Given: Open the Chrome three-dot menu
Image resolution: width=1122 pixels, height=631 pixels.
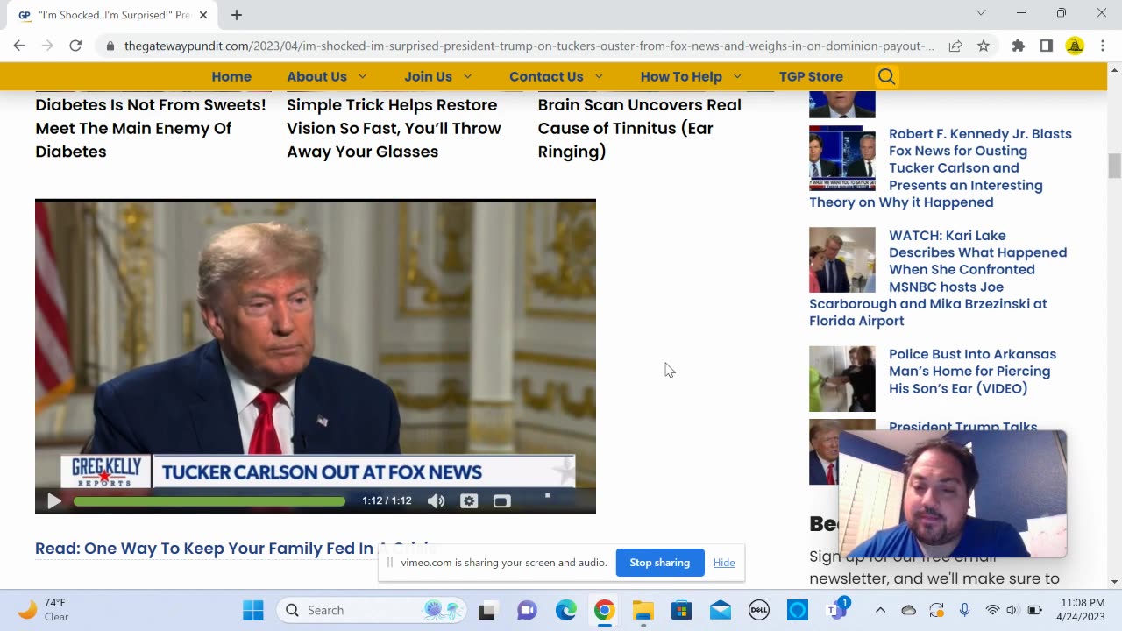Looking at the screenshot, I should point(1102,46).
